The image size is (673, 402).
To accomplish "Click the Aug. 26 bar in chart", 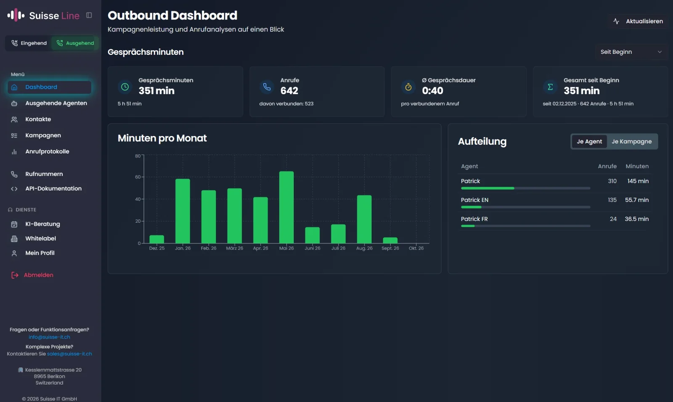I will click(x=364, y=219).
